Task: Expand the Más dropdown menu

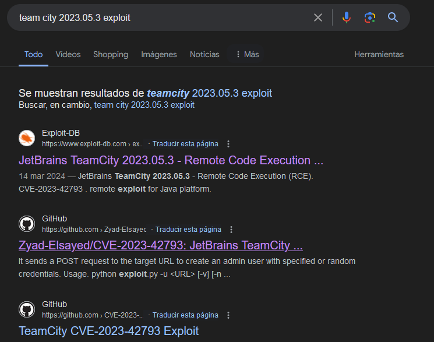Action: tap(248, 55)
